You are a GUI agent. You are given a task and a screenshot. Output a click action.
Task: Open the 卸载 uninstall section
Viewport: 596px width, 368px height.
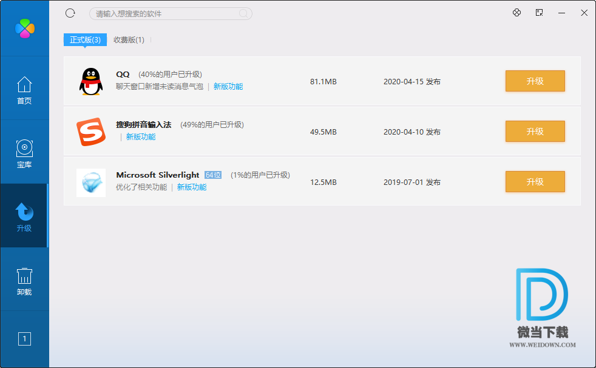pyautogui.click(x=24, y=281)
